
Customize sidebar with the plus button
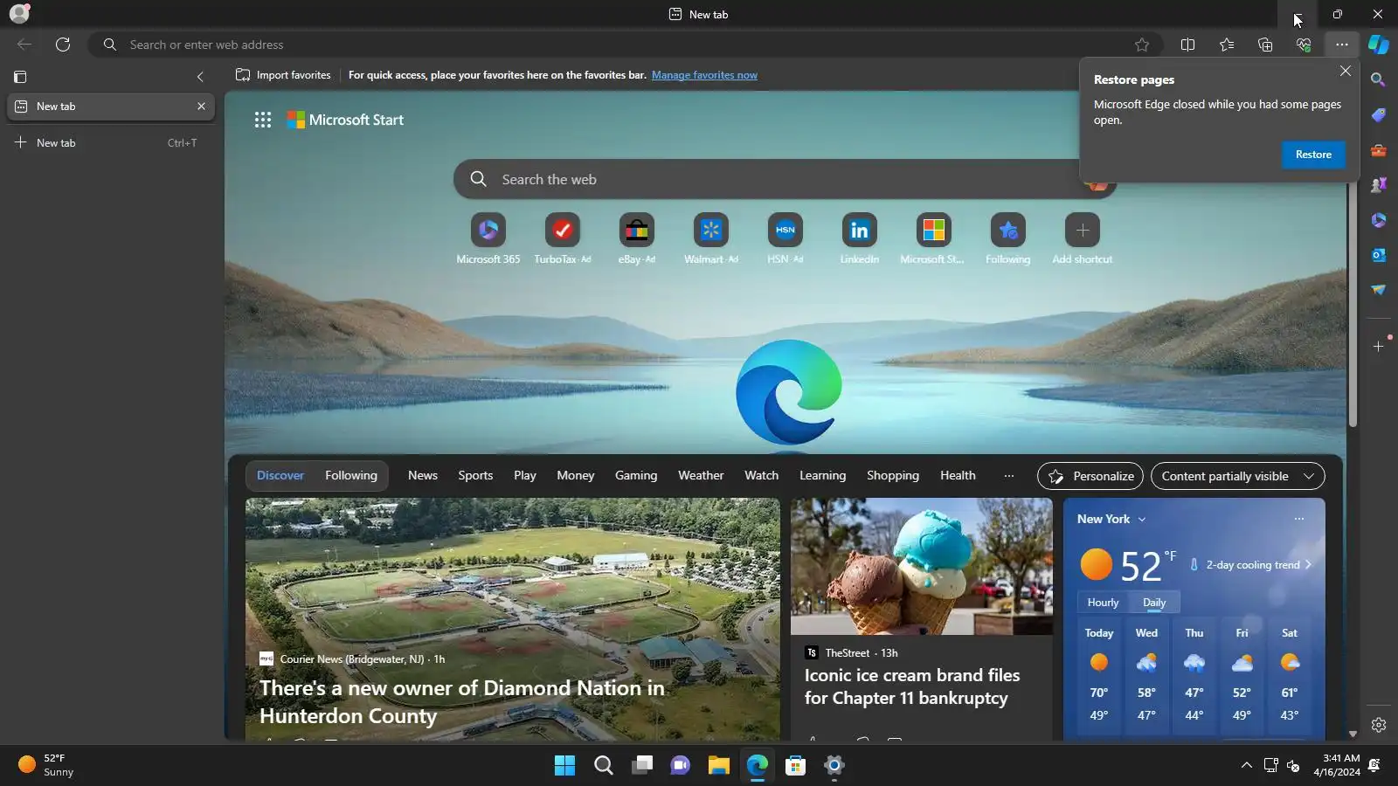1379,347
